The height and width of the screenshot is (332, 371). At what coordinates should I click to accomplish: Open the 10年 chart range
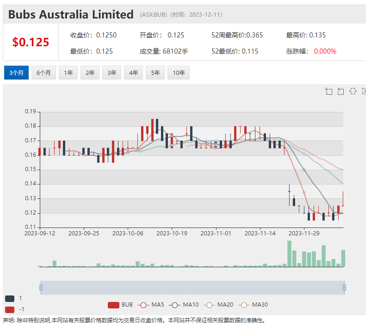tap(179, 73)
